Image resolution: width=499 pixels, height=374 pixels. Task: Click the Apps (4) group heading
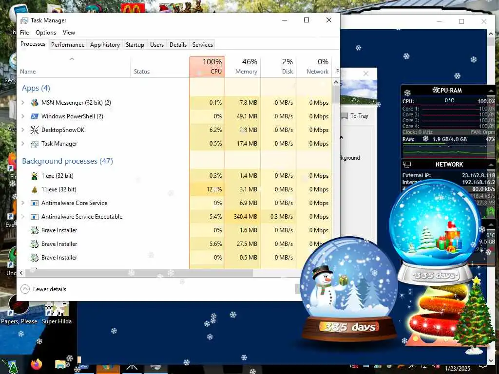36,88
